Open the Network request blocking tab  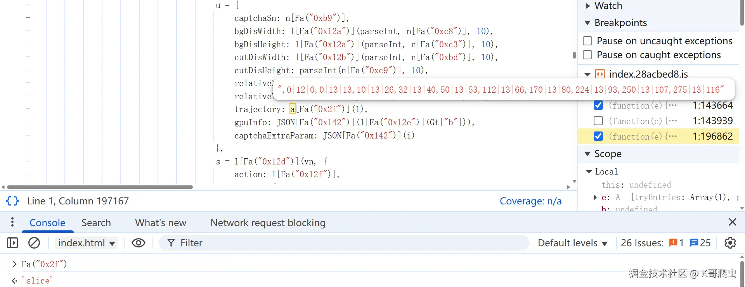pos(268,223)
